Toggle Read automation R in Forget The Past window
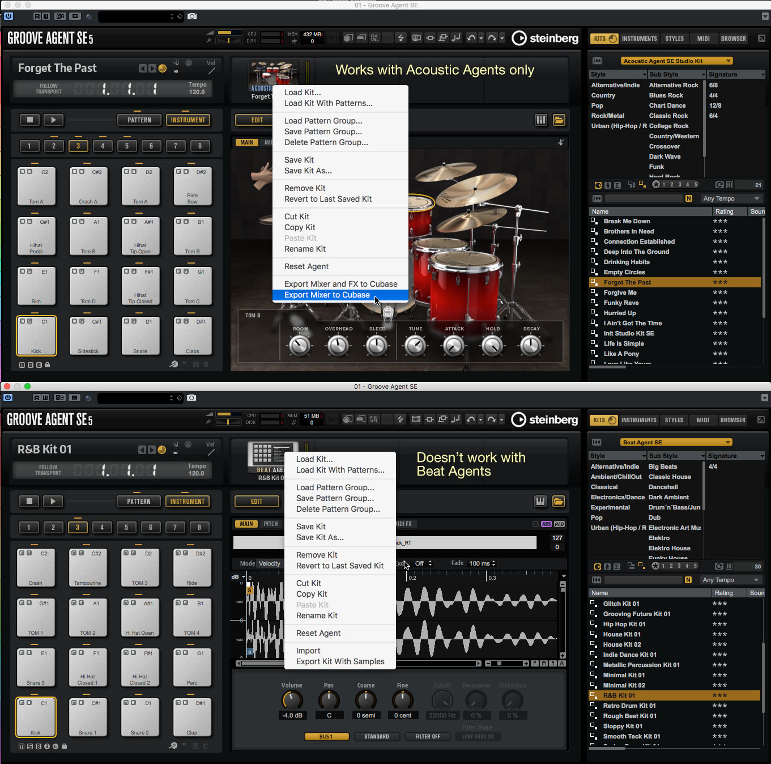The height and width of the screenshot is (764, 771). 37,16
